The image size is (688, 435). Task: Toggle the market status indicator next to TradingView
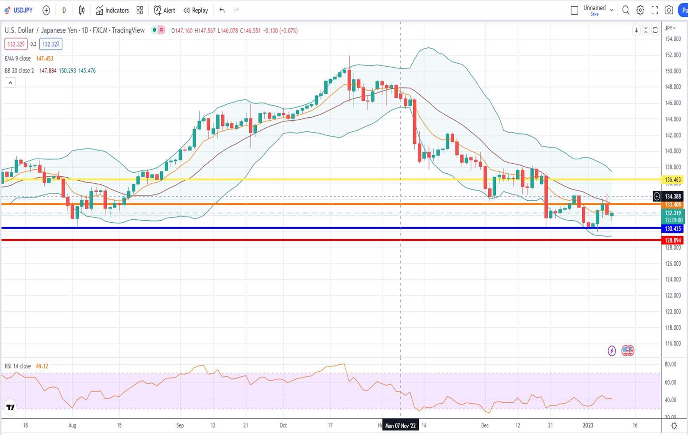point(154,30)
